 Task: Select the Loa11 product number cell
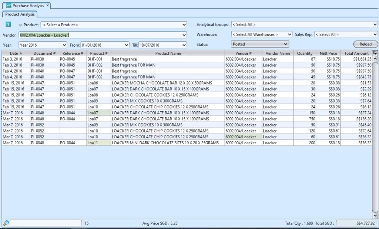tap(98, 143)
